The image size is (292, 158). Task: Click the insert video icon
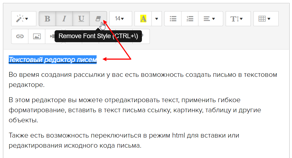click(x=50, y=37)
